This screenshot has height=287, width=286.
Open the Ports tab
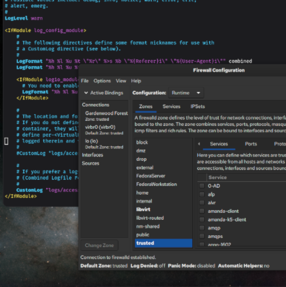point(251,144)
